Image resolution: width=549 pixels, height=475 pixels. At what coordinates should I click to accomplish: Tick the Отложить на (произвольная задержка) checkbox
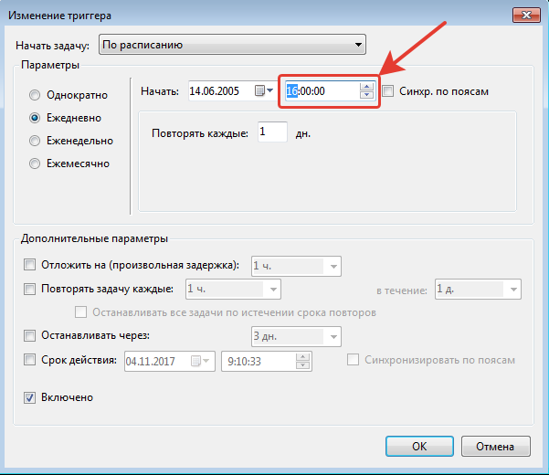(29, 265)
